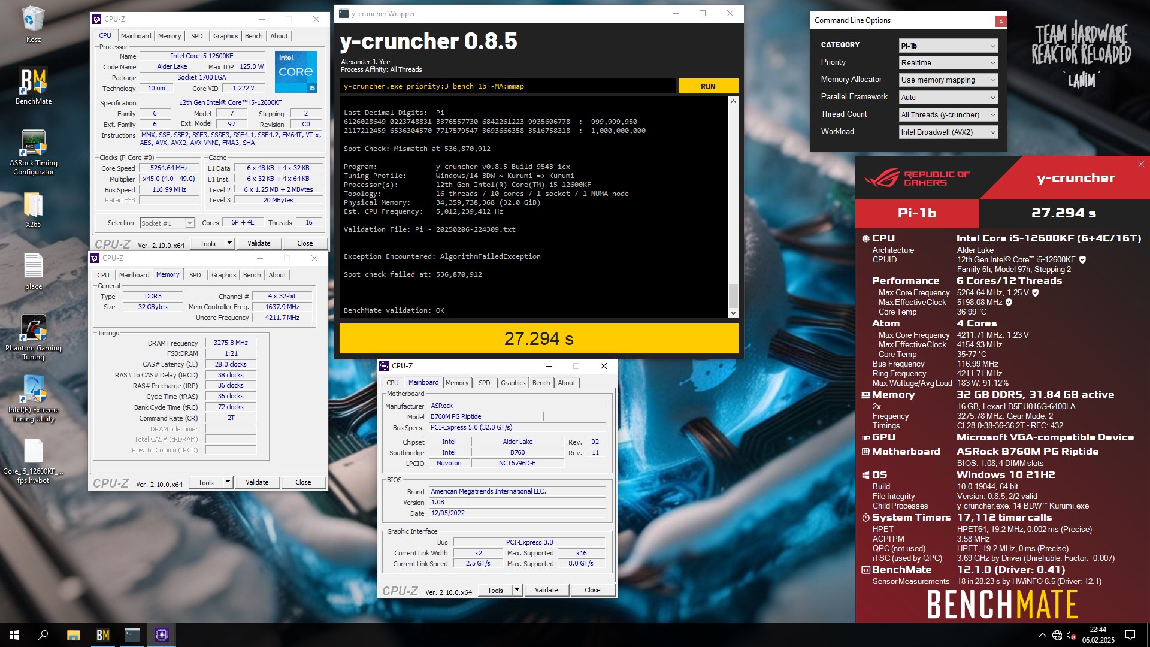Open BenchMate from the taskbar
Screen dimensions: 1150x647
(x=102, y=635)
